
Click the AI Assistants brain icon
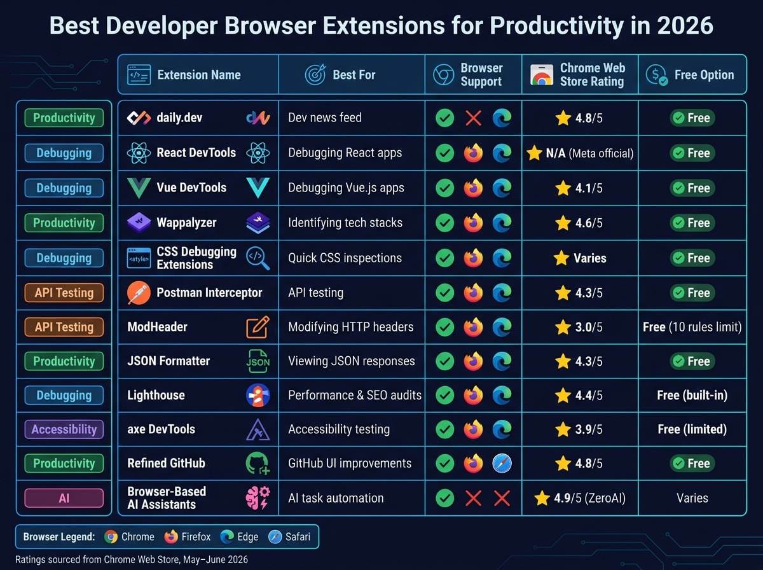point(258,497)
